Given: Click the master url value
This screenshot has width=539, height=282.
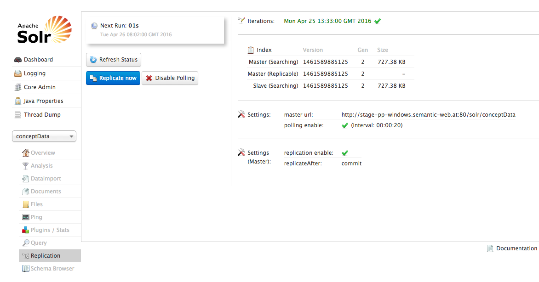Looking at the screenshot, I should (x=428, y=115).
